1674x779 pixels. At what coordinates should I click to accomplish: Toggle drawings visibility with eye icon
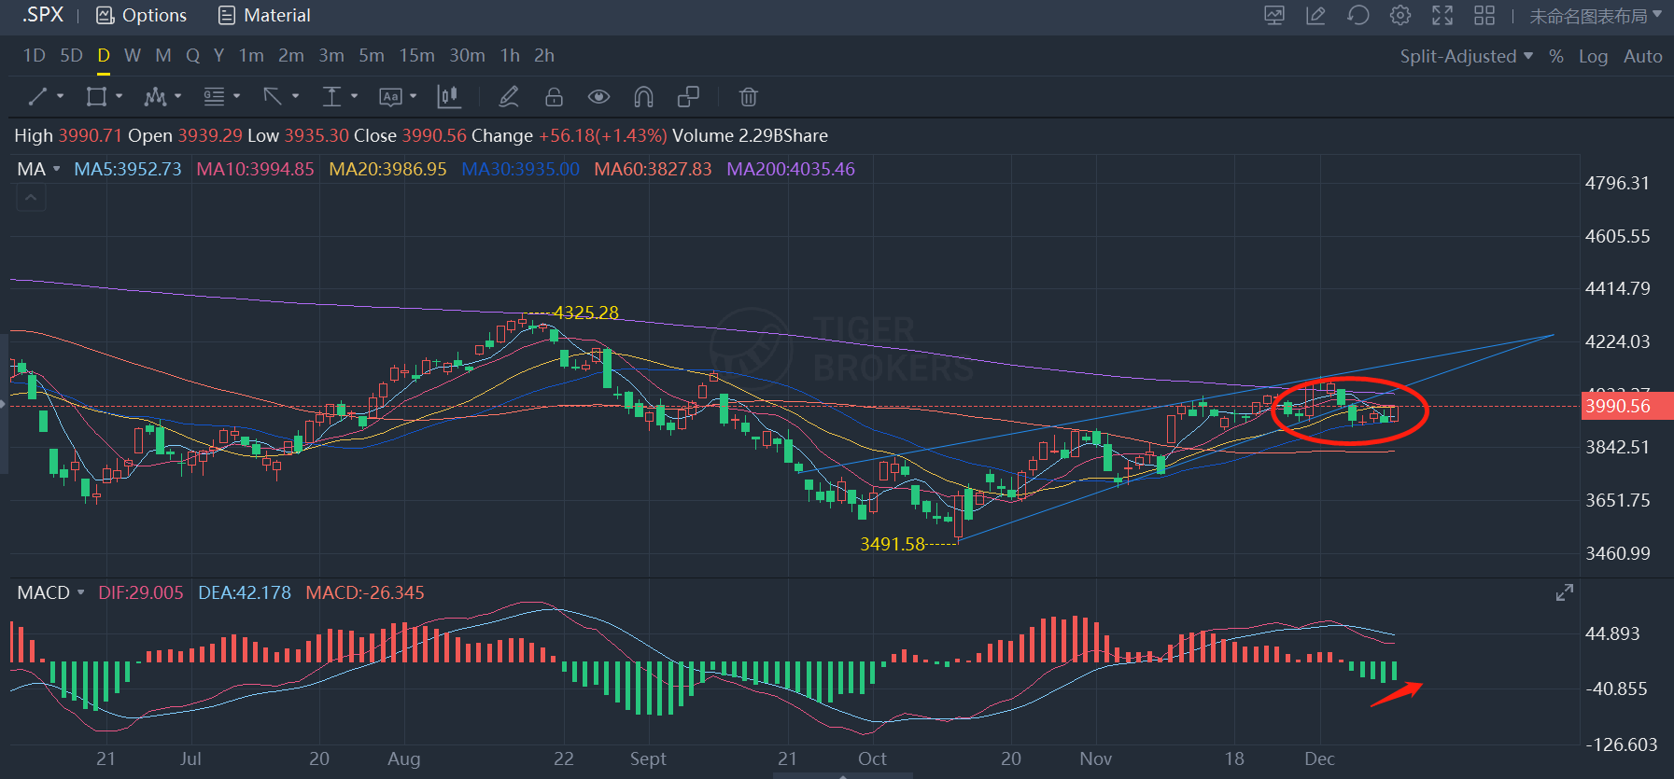[598, 97]
